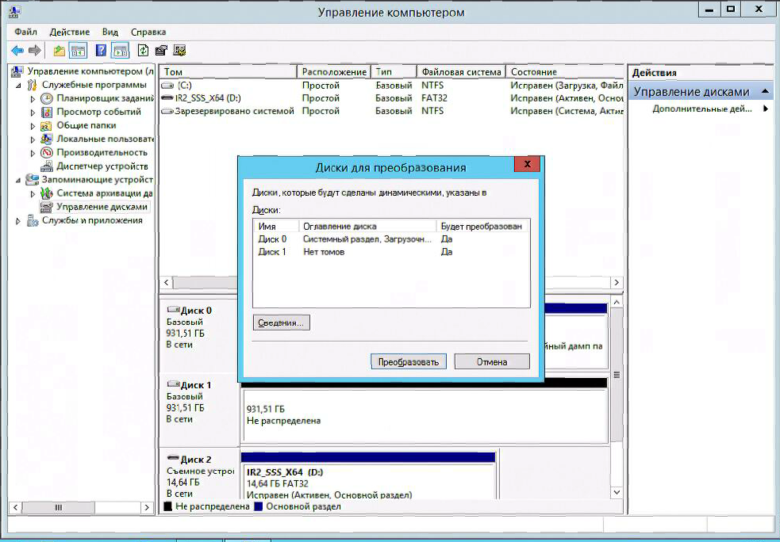Image resolution: width=780 pixels, height=542 pixels.
Task: Select Планировщик заданий clock icon
Action: coord(46,98)
